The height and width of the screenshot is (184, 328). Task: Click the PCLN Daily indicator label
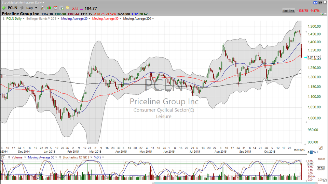click(x=14, y=18)
